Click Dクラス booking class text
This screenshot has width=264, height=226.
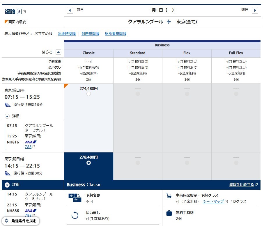(x=240, y=202)
